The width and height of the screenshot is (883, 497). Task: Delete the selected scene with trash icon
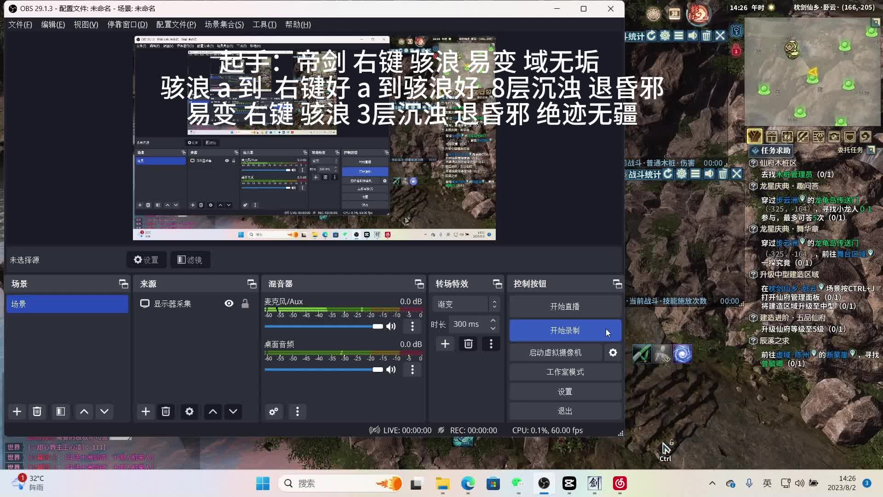37,411
